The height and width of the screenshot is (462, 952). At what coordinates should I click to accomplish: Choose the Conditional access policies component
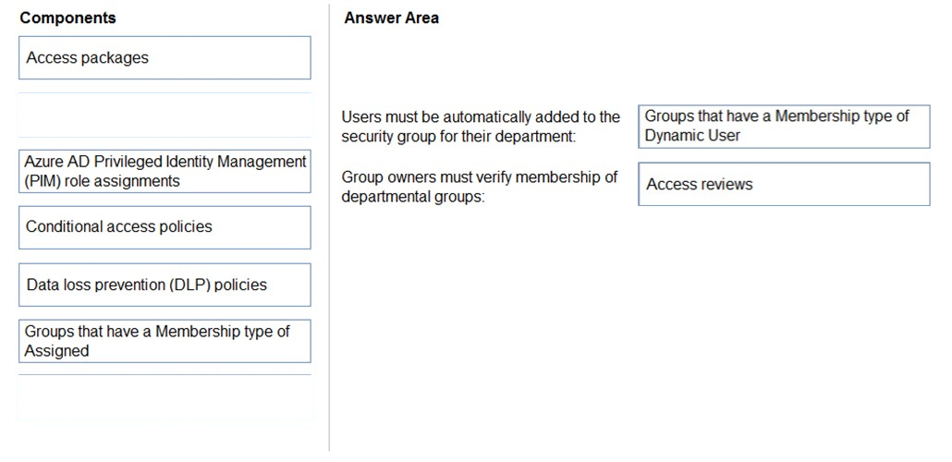tap(165, 227)
